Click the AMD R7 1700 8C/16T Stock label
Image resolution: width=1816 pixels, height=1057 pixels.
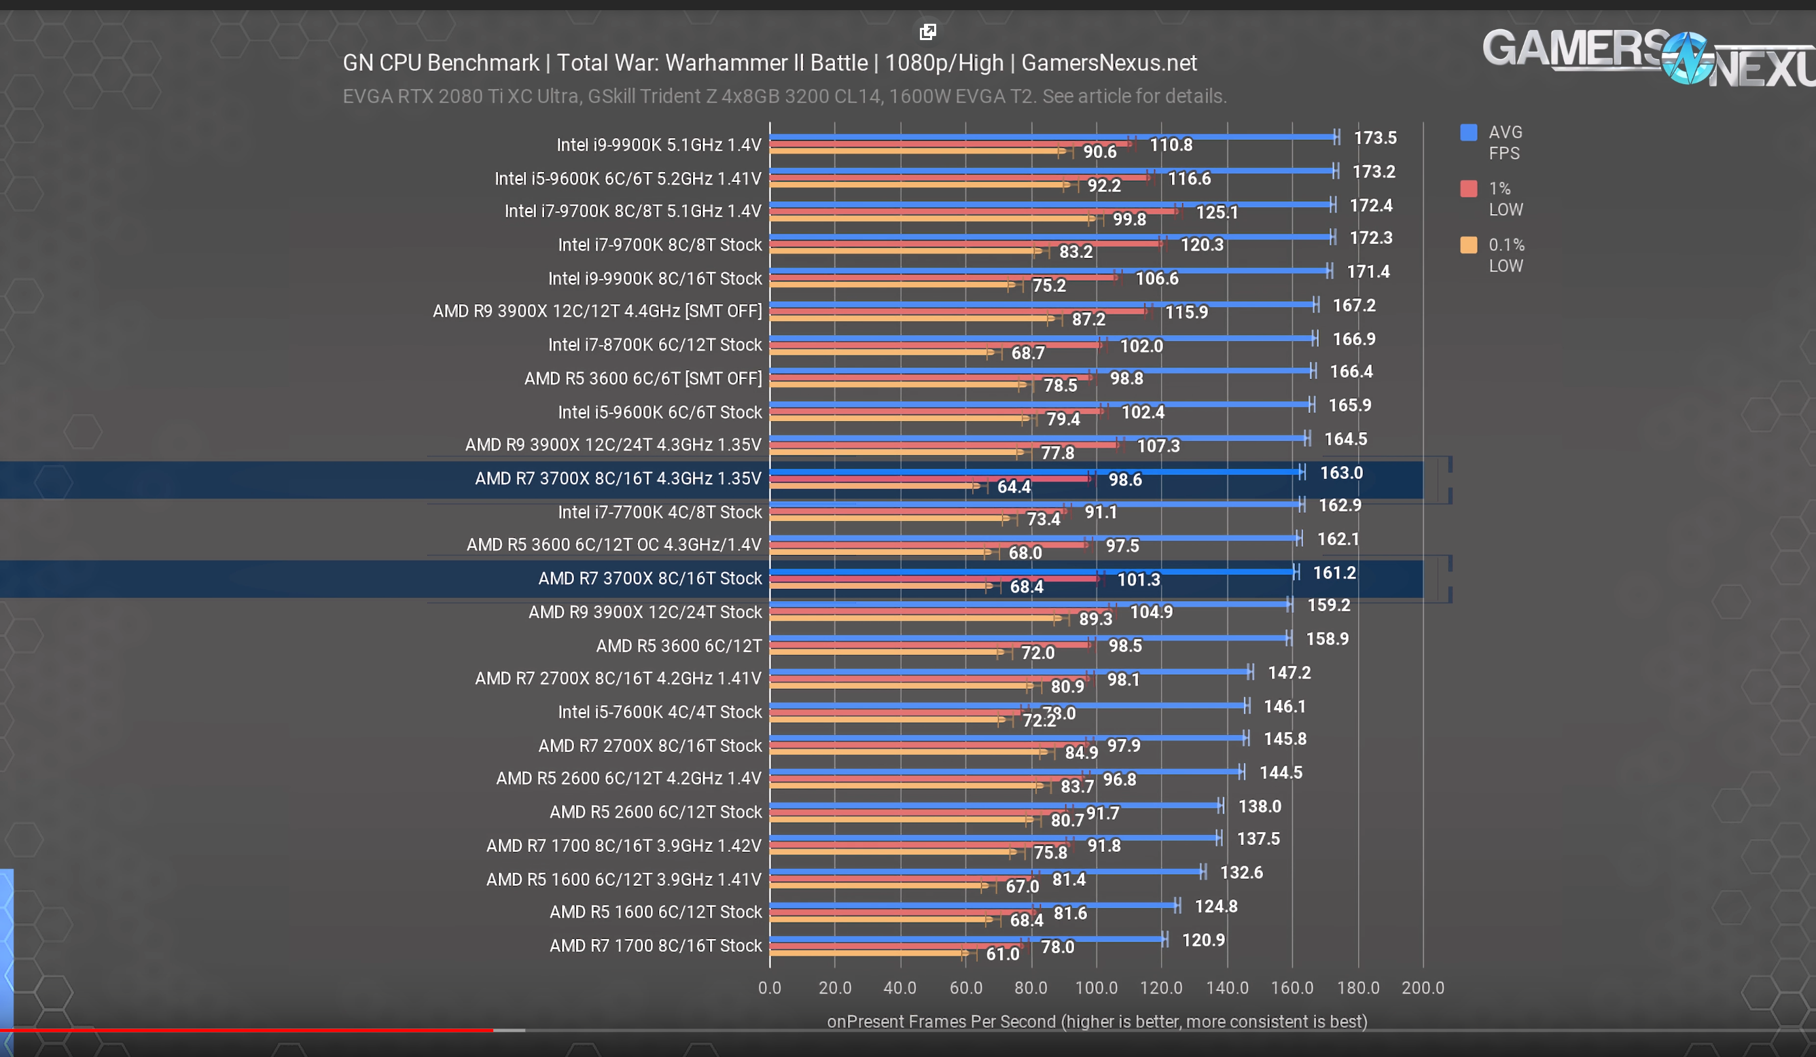point(655,946)
